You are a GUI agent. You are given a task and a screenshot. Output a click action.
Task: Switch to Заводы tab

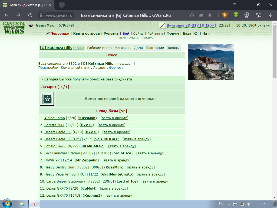(x=173, y=48)
